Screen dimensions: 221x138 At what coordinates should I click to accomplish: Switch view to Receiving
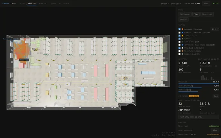[207, 14]
